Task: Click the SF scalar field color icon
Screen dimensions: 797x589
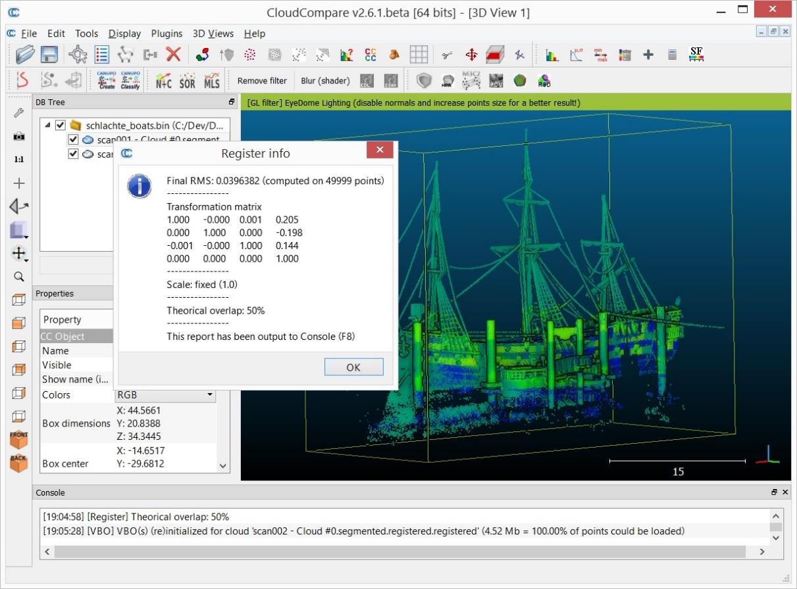Action: click(x=696, y=55)
